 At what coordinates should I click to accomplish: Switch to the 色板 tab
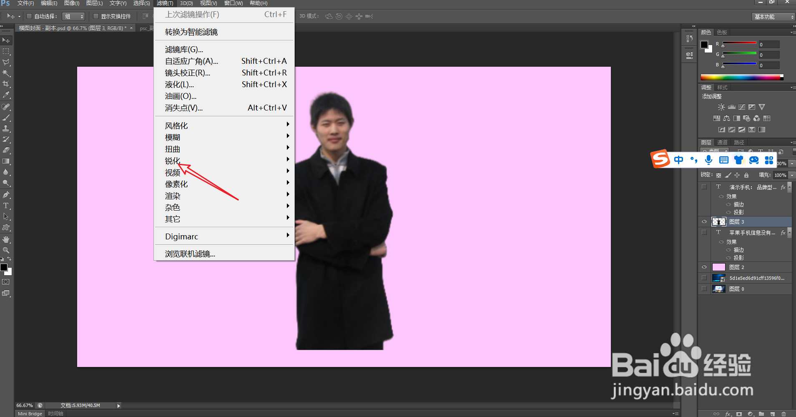(x=722, y=32)
